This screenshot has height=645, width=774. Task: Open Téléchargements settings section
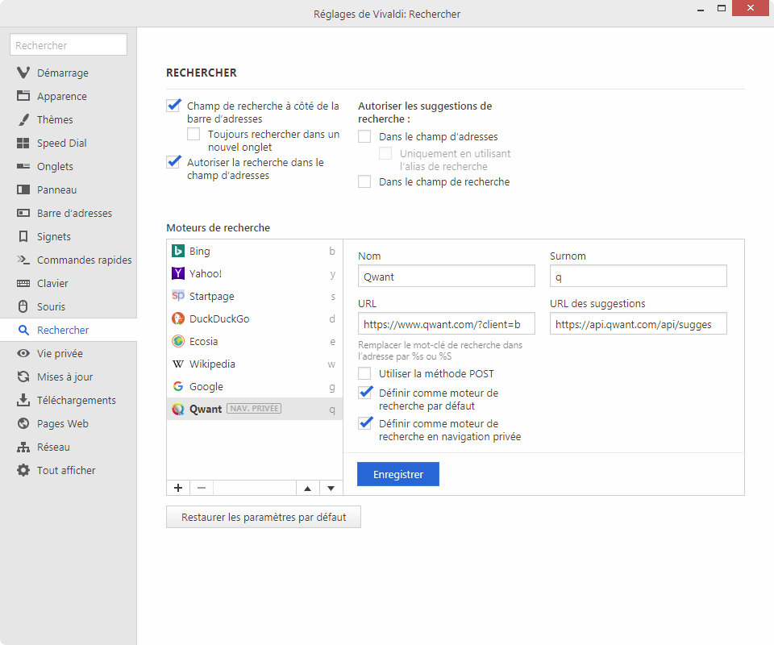[x=69, y=400]
